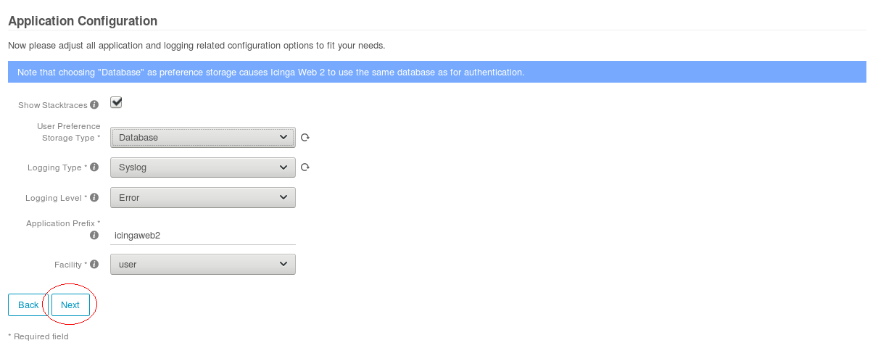Open User Preference Storage Type dropdown
Image resolution: width=886 pixels, height=348 pixels.
[x=203, y=137]
